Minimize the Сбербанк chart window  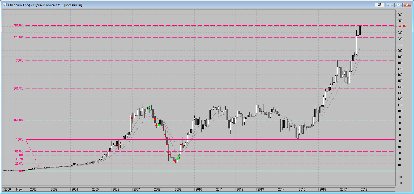point(390,5)
